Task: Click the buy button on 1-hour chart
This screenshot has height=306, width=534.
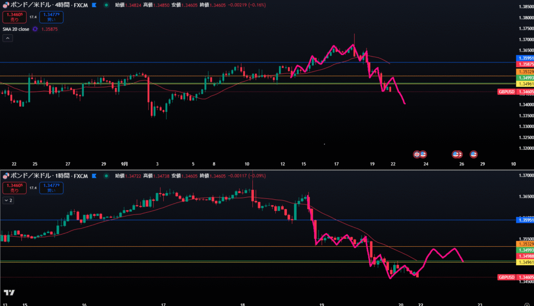Action: pyautogui.click(x=51, y=188)
